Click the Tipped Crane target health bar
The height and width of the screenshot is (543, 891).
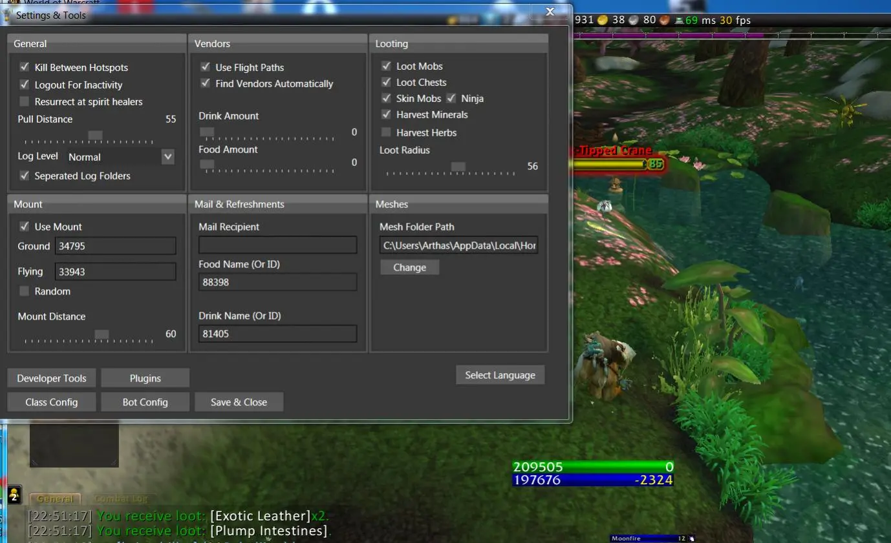(609, 164)
